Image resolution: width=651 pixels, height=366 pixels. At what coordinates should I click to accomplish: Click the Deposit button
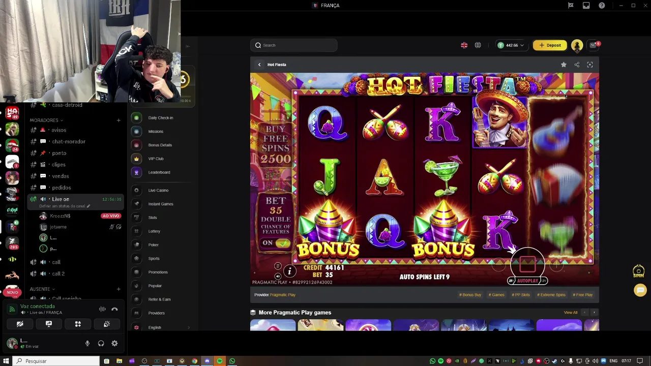click(550, 45)
